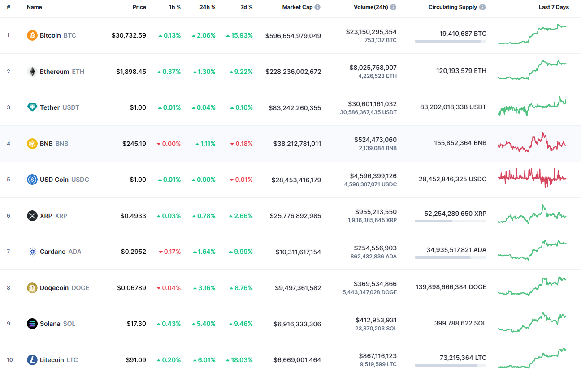Image resolution: width=581 pixels, height=372 pixels.
Task: Click the Bitcoin BTC coin logo
Action: click(31, 35)
